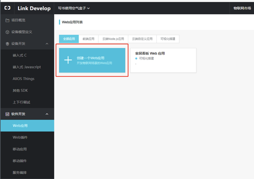Image resolution: width=254 pixels, height=179 pixels.
Task: Click the Link Develop logo icon
Action: tap(7, 8)
